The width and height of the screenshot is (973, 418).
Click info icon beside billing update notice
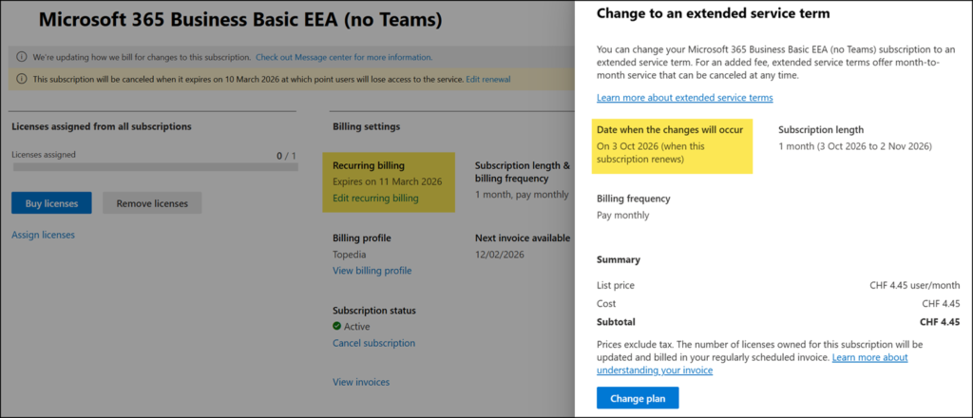[22, 57]
